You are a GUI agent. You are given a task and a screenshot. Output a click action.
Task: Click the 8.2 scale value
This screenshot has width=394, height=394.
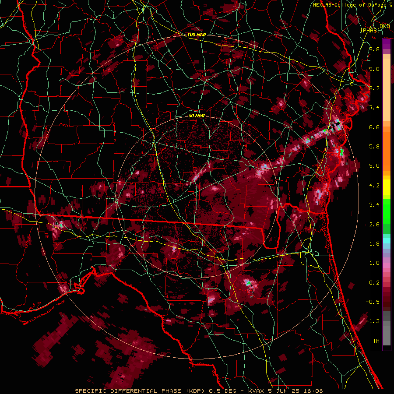(374, 88)
